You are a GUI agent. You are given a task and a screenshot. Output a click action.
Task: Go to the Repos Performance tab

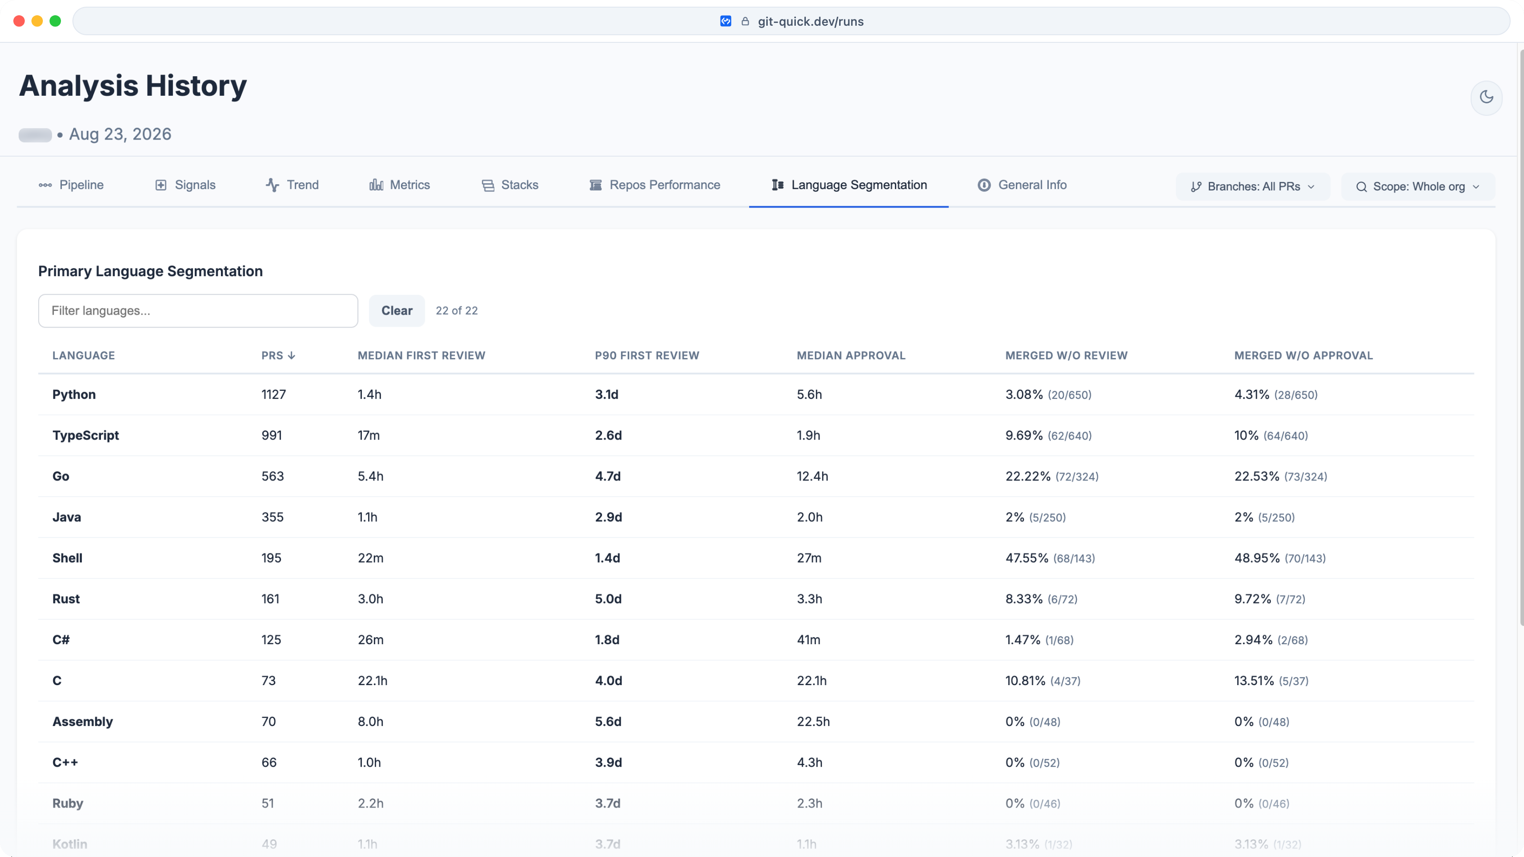(655, 185)
